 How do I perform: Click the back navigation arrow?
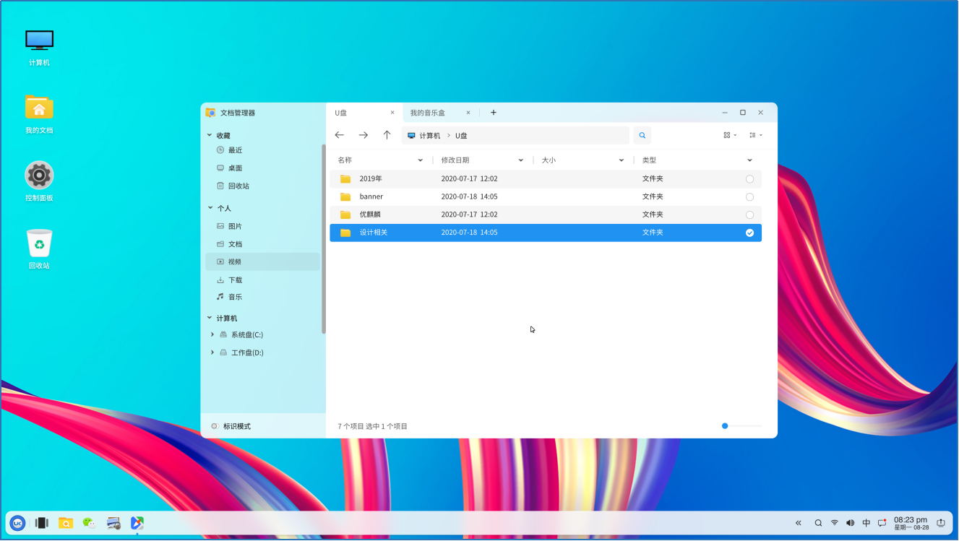(340, 135)
